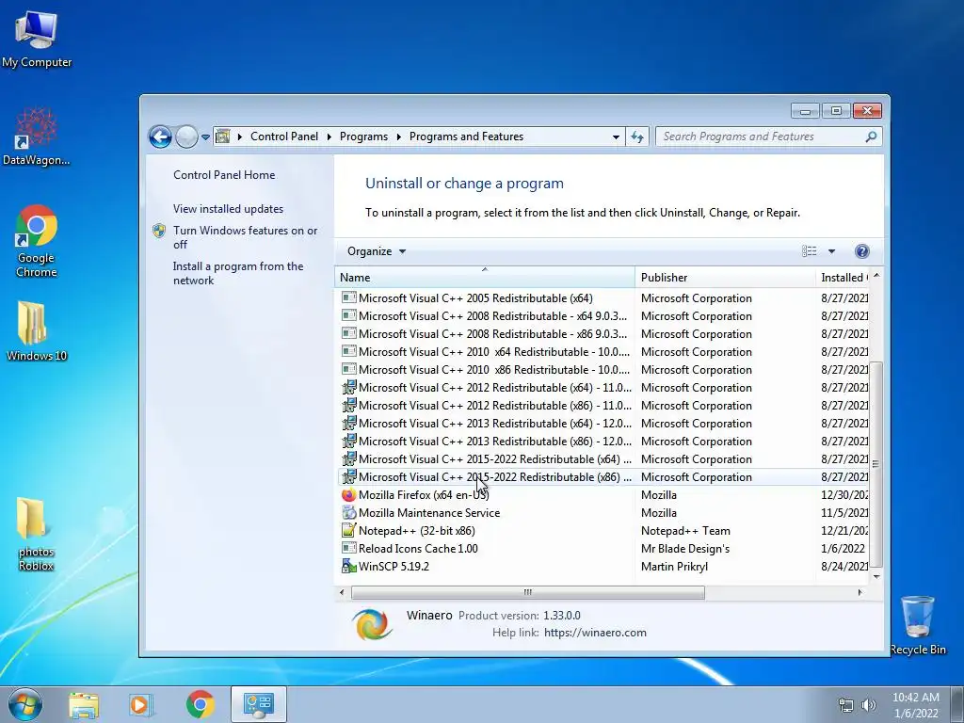Go to Programs breadcrumb

[363, 137]
